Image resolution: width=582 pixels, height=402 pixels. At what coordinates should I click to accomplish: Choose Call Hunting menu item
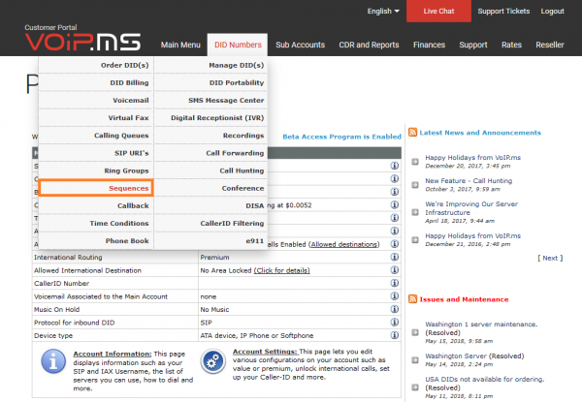click(210, 170)
